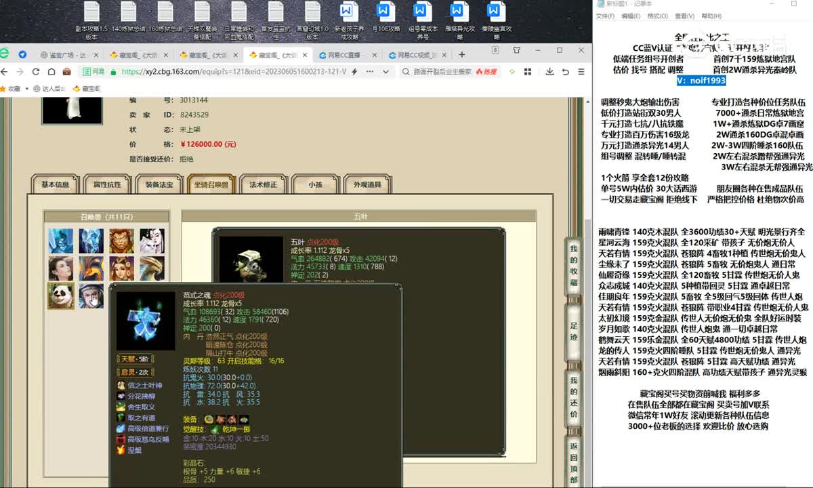Select the 取之有道 pet skill icon
813x488 pixels.
[121, 418]
